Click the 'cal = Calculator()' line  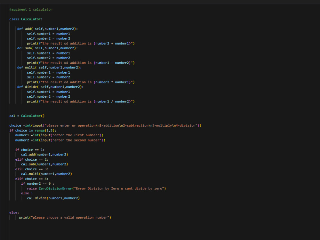coord(27,116)
